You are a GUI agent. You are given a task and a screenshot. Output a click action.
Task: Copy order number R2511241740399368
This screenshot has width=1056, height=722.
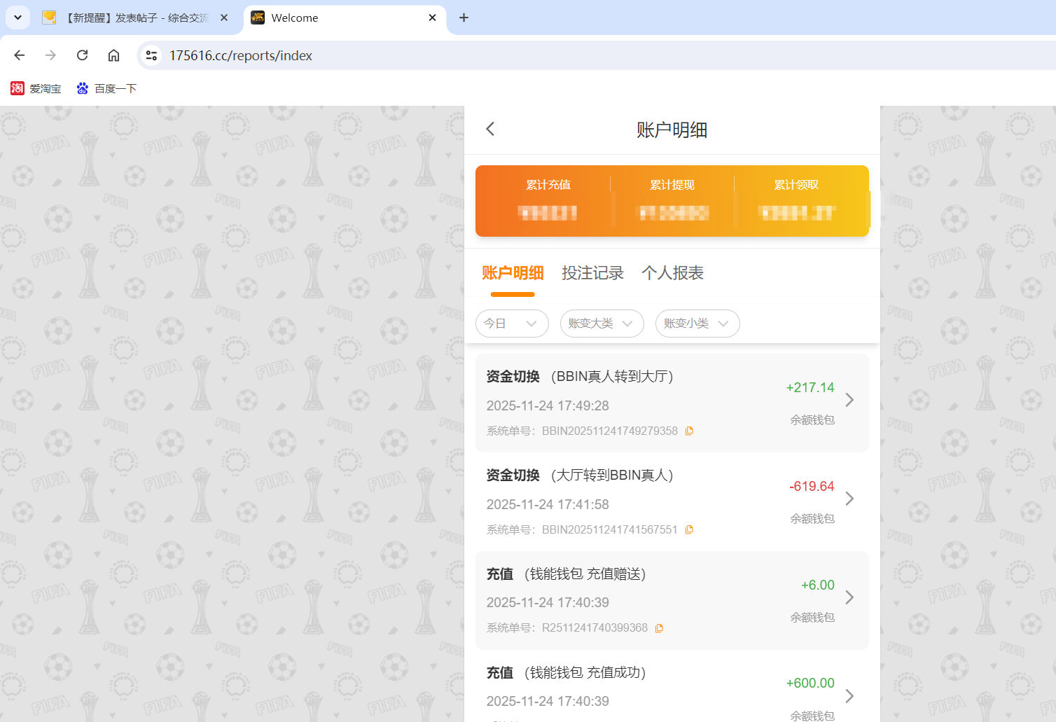tap(659, 627)
